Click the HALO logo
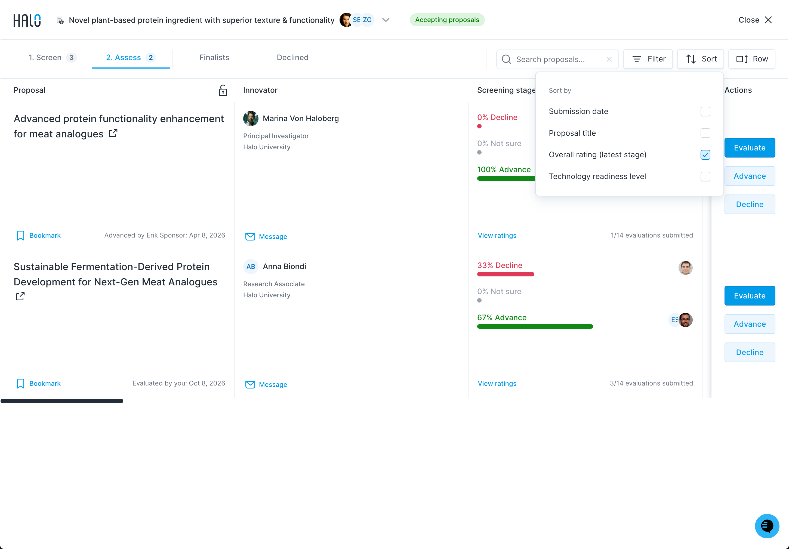This screenshot has width=789, height=549. [27, 20]
